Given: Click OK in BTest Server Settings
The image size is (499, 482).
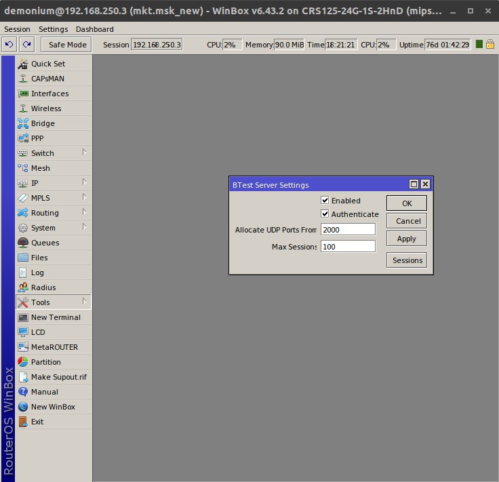Looking at the screenshot, I should coord(407,203).
